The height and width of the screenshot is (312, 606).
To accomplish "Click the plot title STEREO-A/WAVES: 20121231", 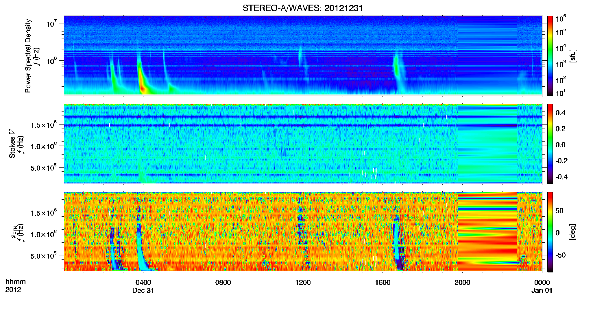I will (x=303, y=8).
